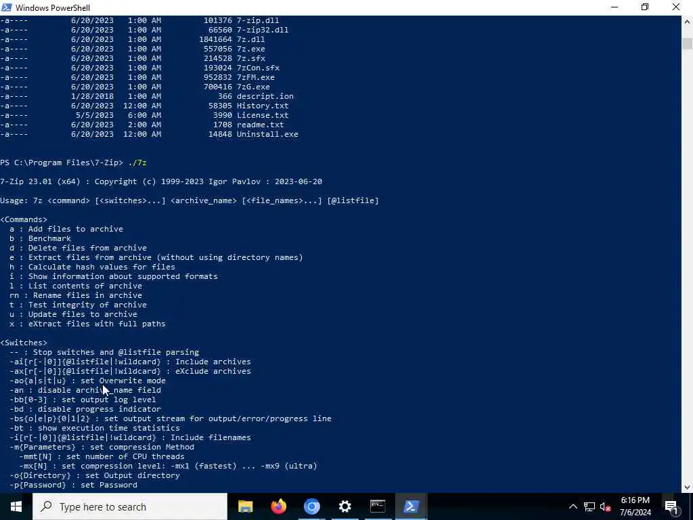Click the Usage: 7z syntax line
Viewport: 693px width, 520px height.
pyautogui.click(x=189, y=200)
